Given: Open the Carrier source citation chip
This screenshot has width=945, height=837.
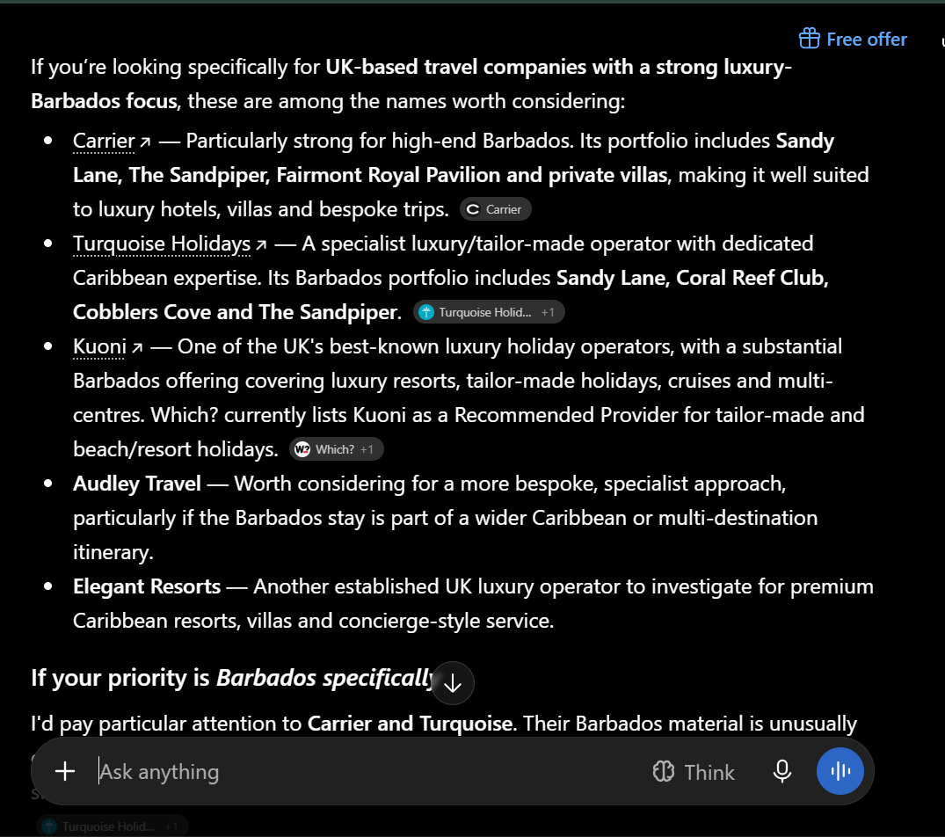Looking at the screenshot, I should click(x=496, y=209).
